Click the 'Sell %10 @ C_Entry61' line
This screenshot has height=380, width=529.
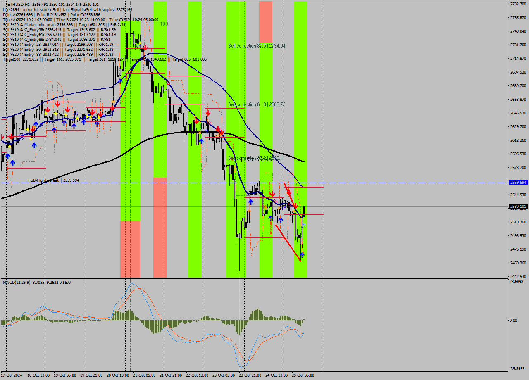tap(59, 34)
